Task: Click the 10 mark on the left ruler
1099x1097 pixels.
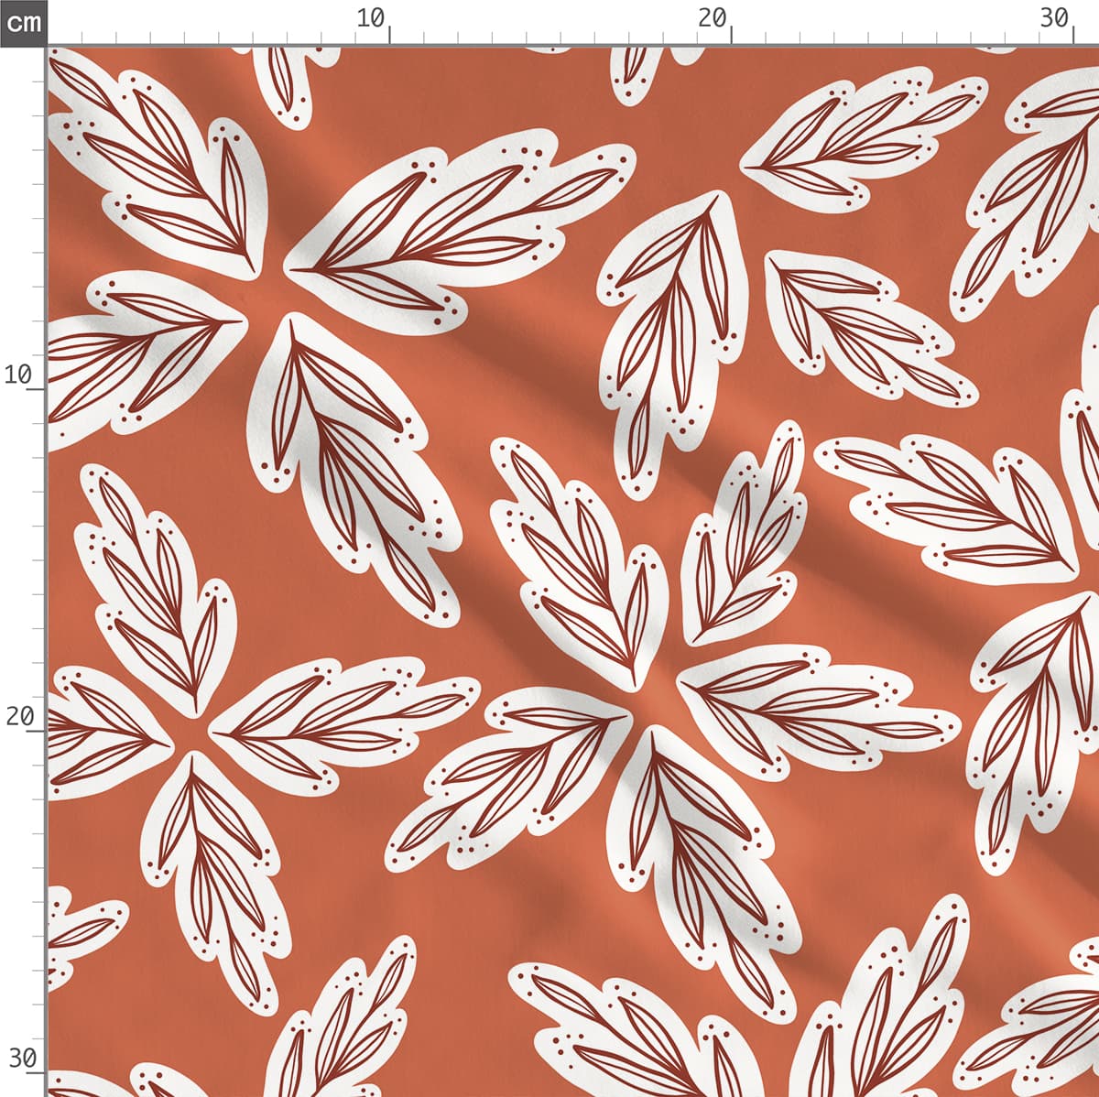Action: [x=20, y=375]
